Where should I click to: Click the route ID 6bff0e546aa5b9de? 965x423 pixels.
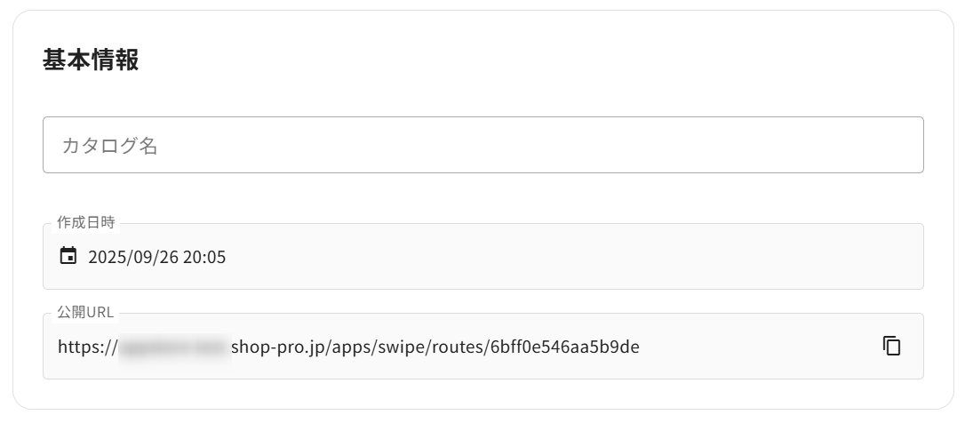[564, 347]
